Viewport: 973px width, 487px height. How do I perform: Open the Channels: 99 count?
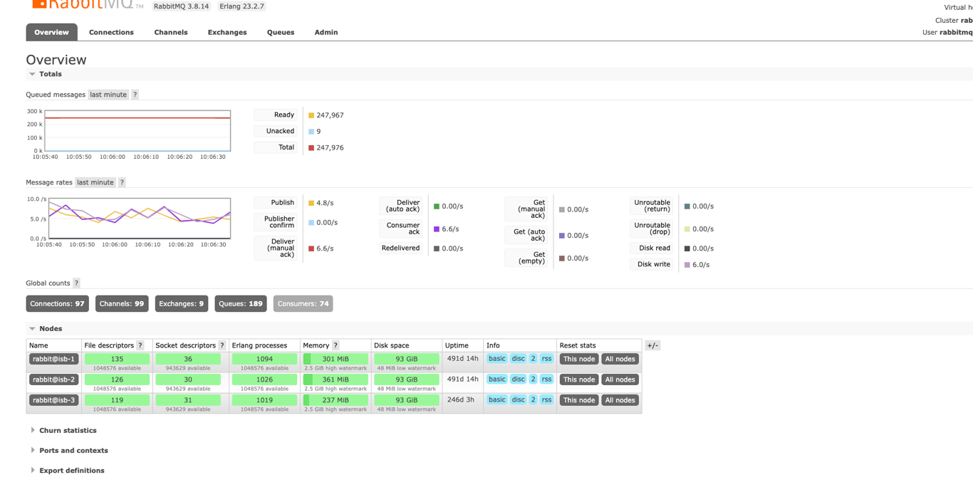pyautogui.click(x=122, y=304)
